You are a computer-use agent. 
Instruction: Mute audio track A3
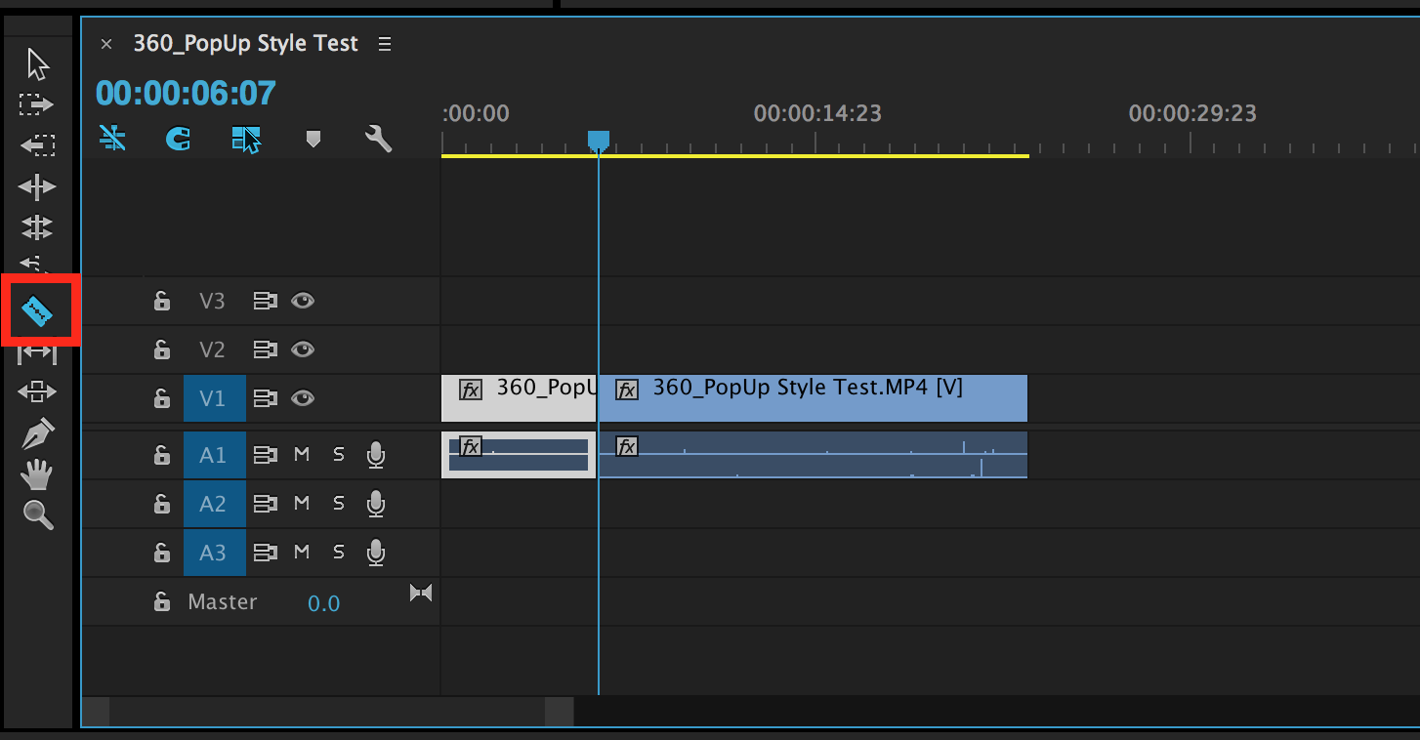(302, 553)
